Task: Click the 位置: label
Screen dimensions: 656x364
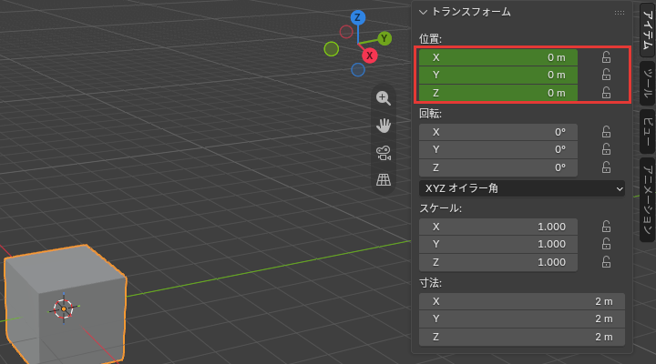Action: [430, 39]
